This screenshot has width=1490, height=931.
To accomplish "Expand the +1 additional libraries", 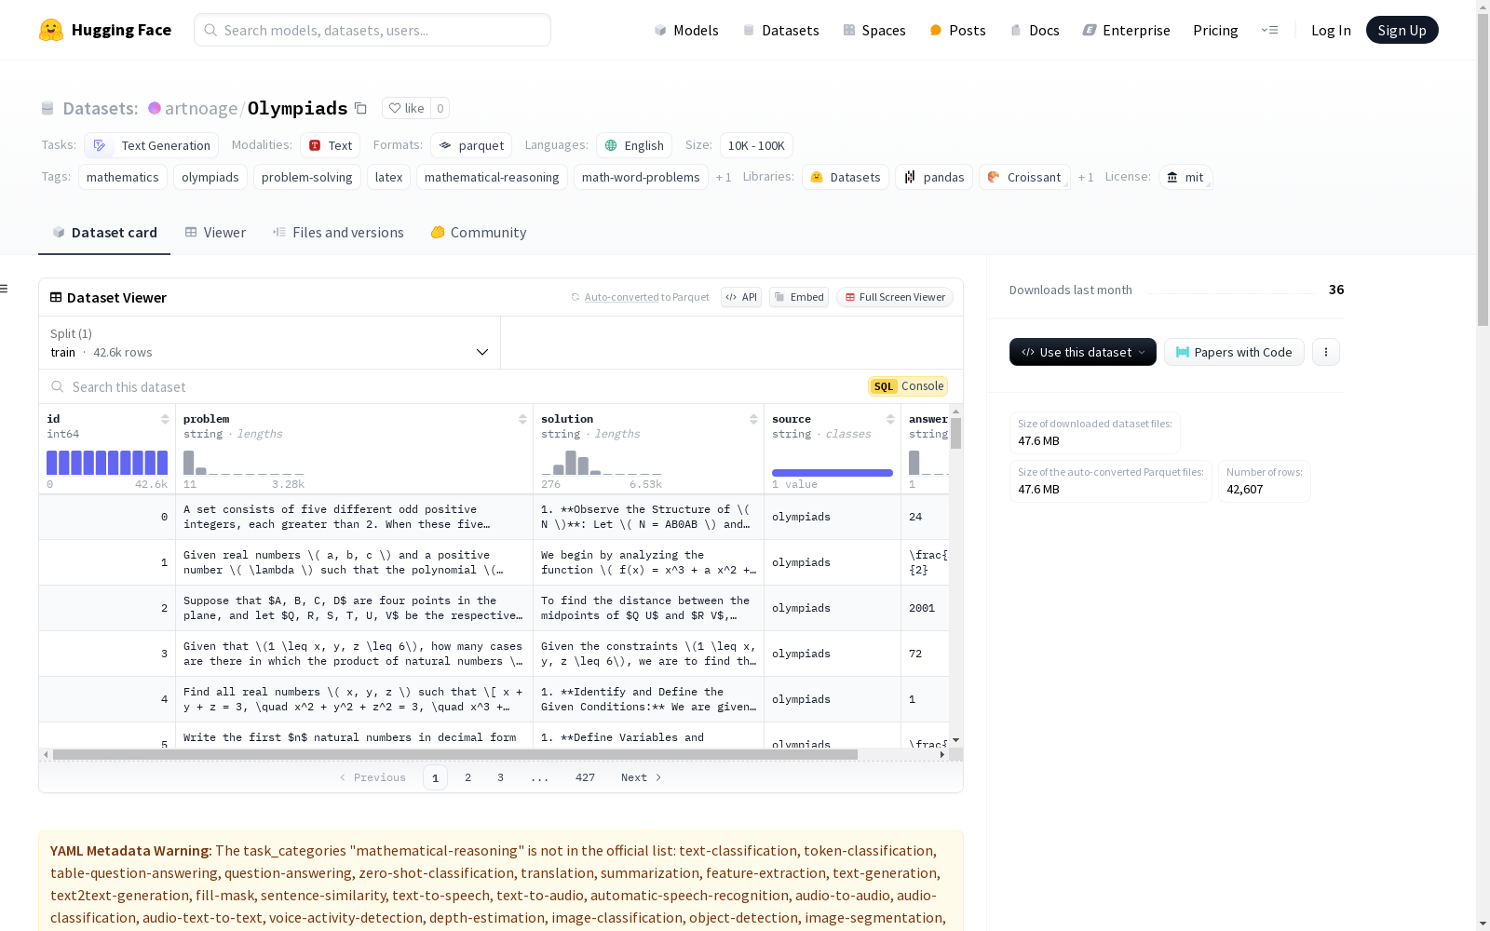I will click(x=1086, y=177).
